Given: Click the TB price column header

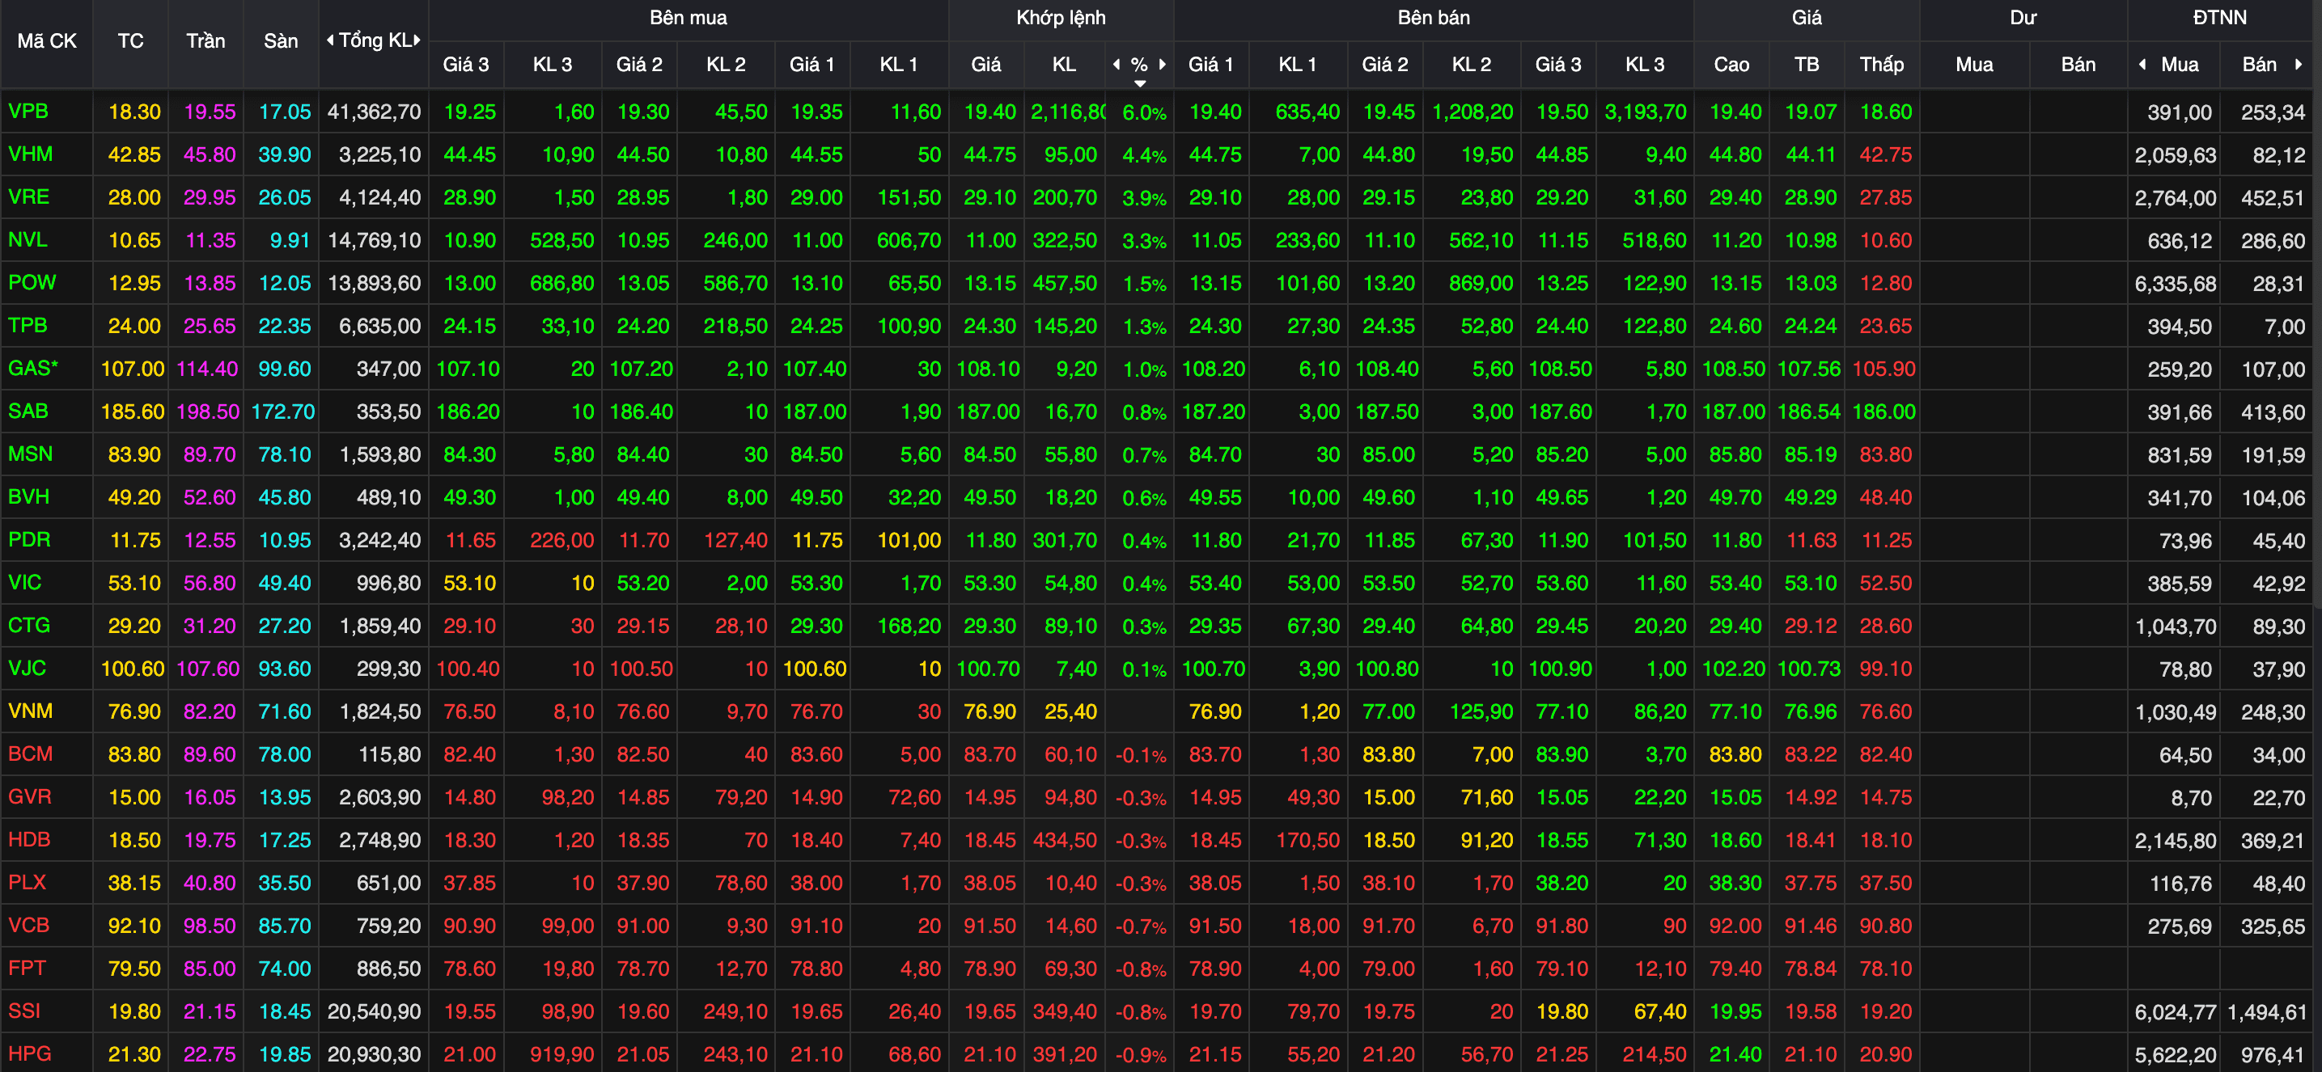Looking at the screenshot, I should click(x=1807, y=65).
